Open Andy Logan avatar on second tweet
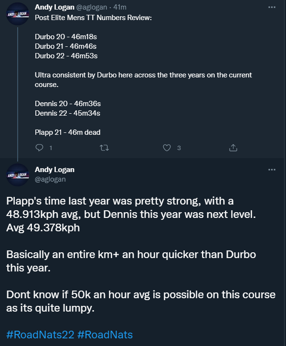 coord(18,175)
